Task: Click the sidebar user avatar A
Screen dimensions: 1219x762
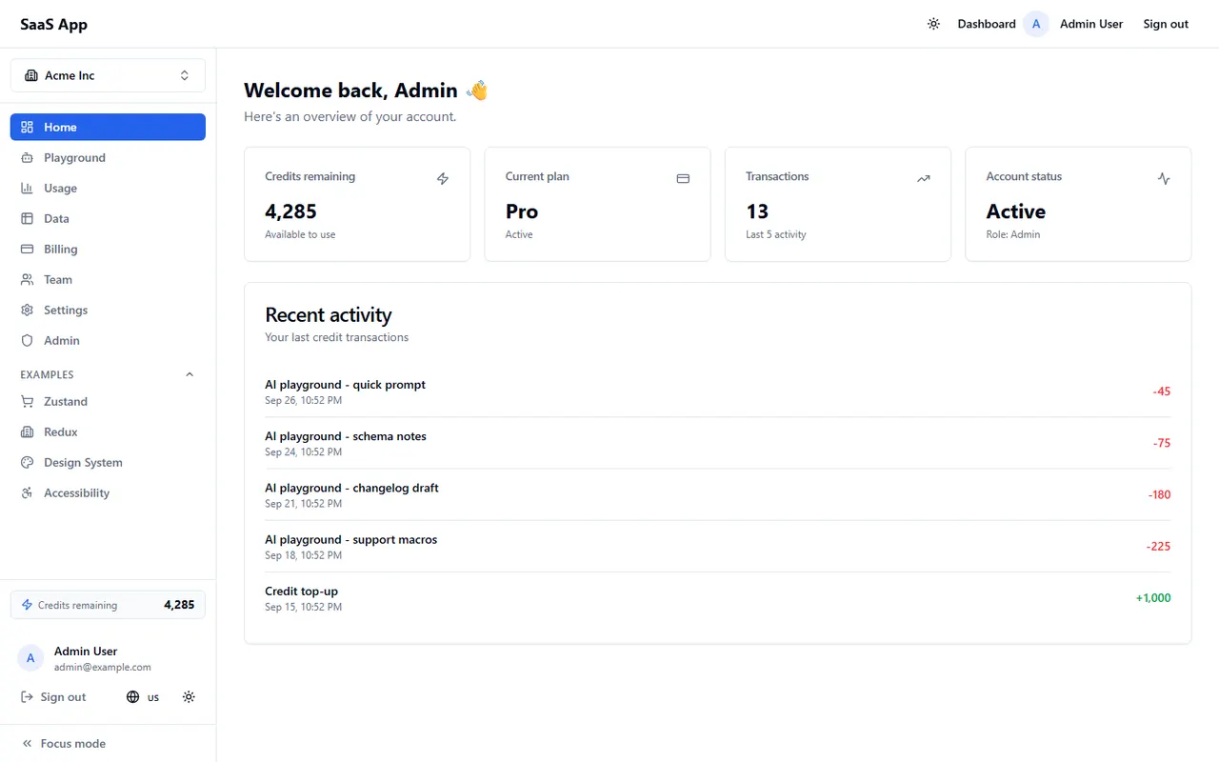Action: 30,658
